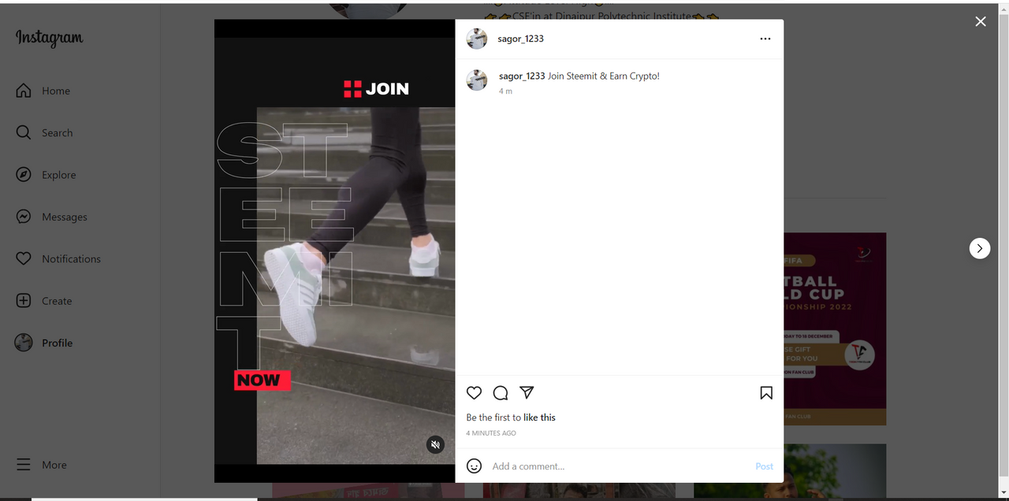This screenshot has height=501, width=1009.
Task: Click the comment bubble icon
Action: [501, 393]
